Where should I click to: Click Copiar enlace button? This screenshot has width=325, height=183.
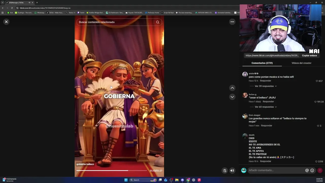309,55
